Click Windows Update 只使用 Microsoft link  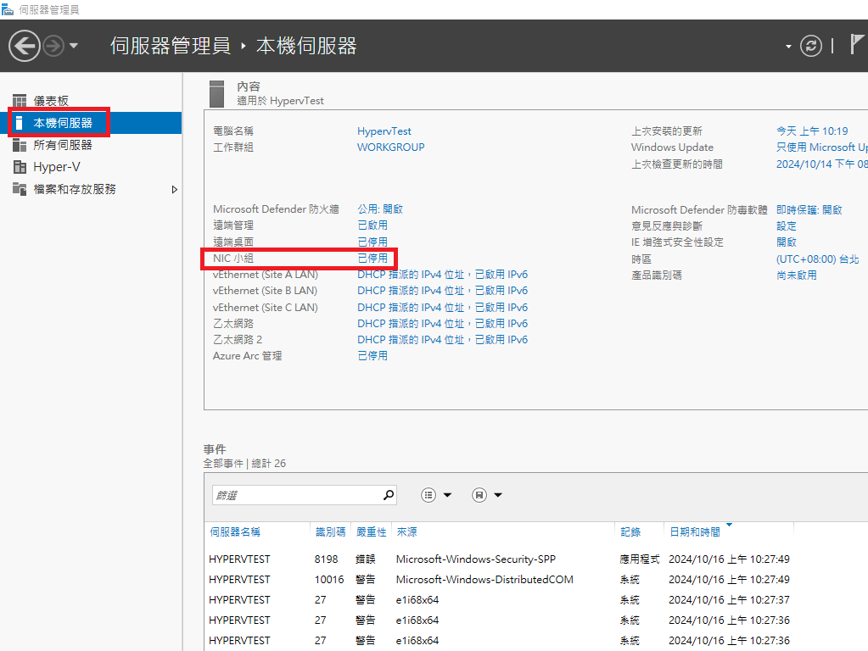pos(821,147)
